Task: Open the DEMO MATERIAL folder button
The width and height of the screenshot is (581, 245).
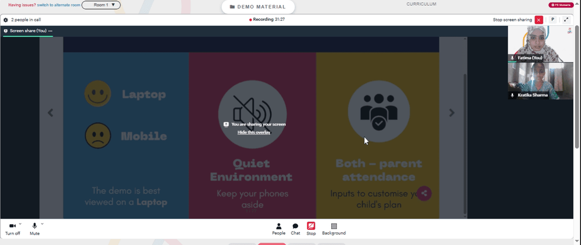Action: [258, 6]
